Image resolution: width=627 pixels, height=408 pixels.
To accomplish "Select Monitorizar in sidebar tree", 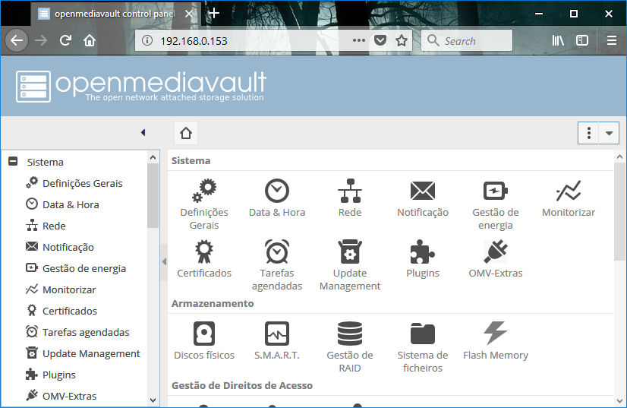I will coord(69,289).
